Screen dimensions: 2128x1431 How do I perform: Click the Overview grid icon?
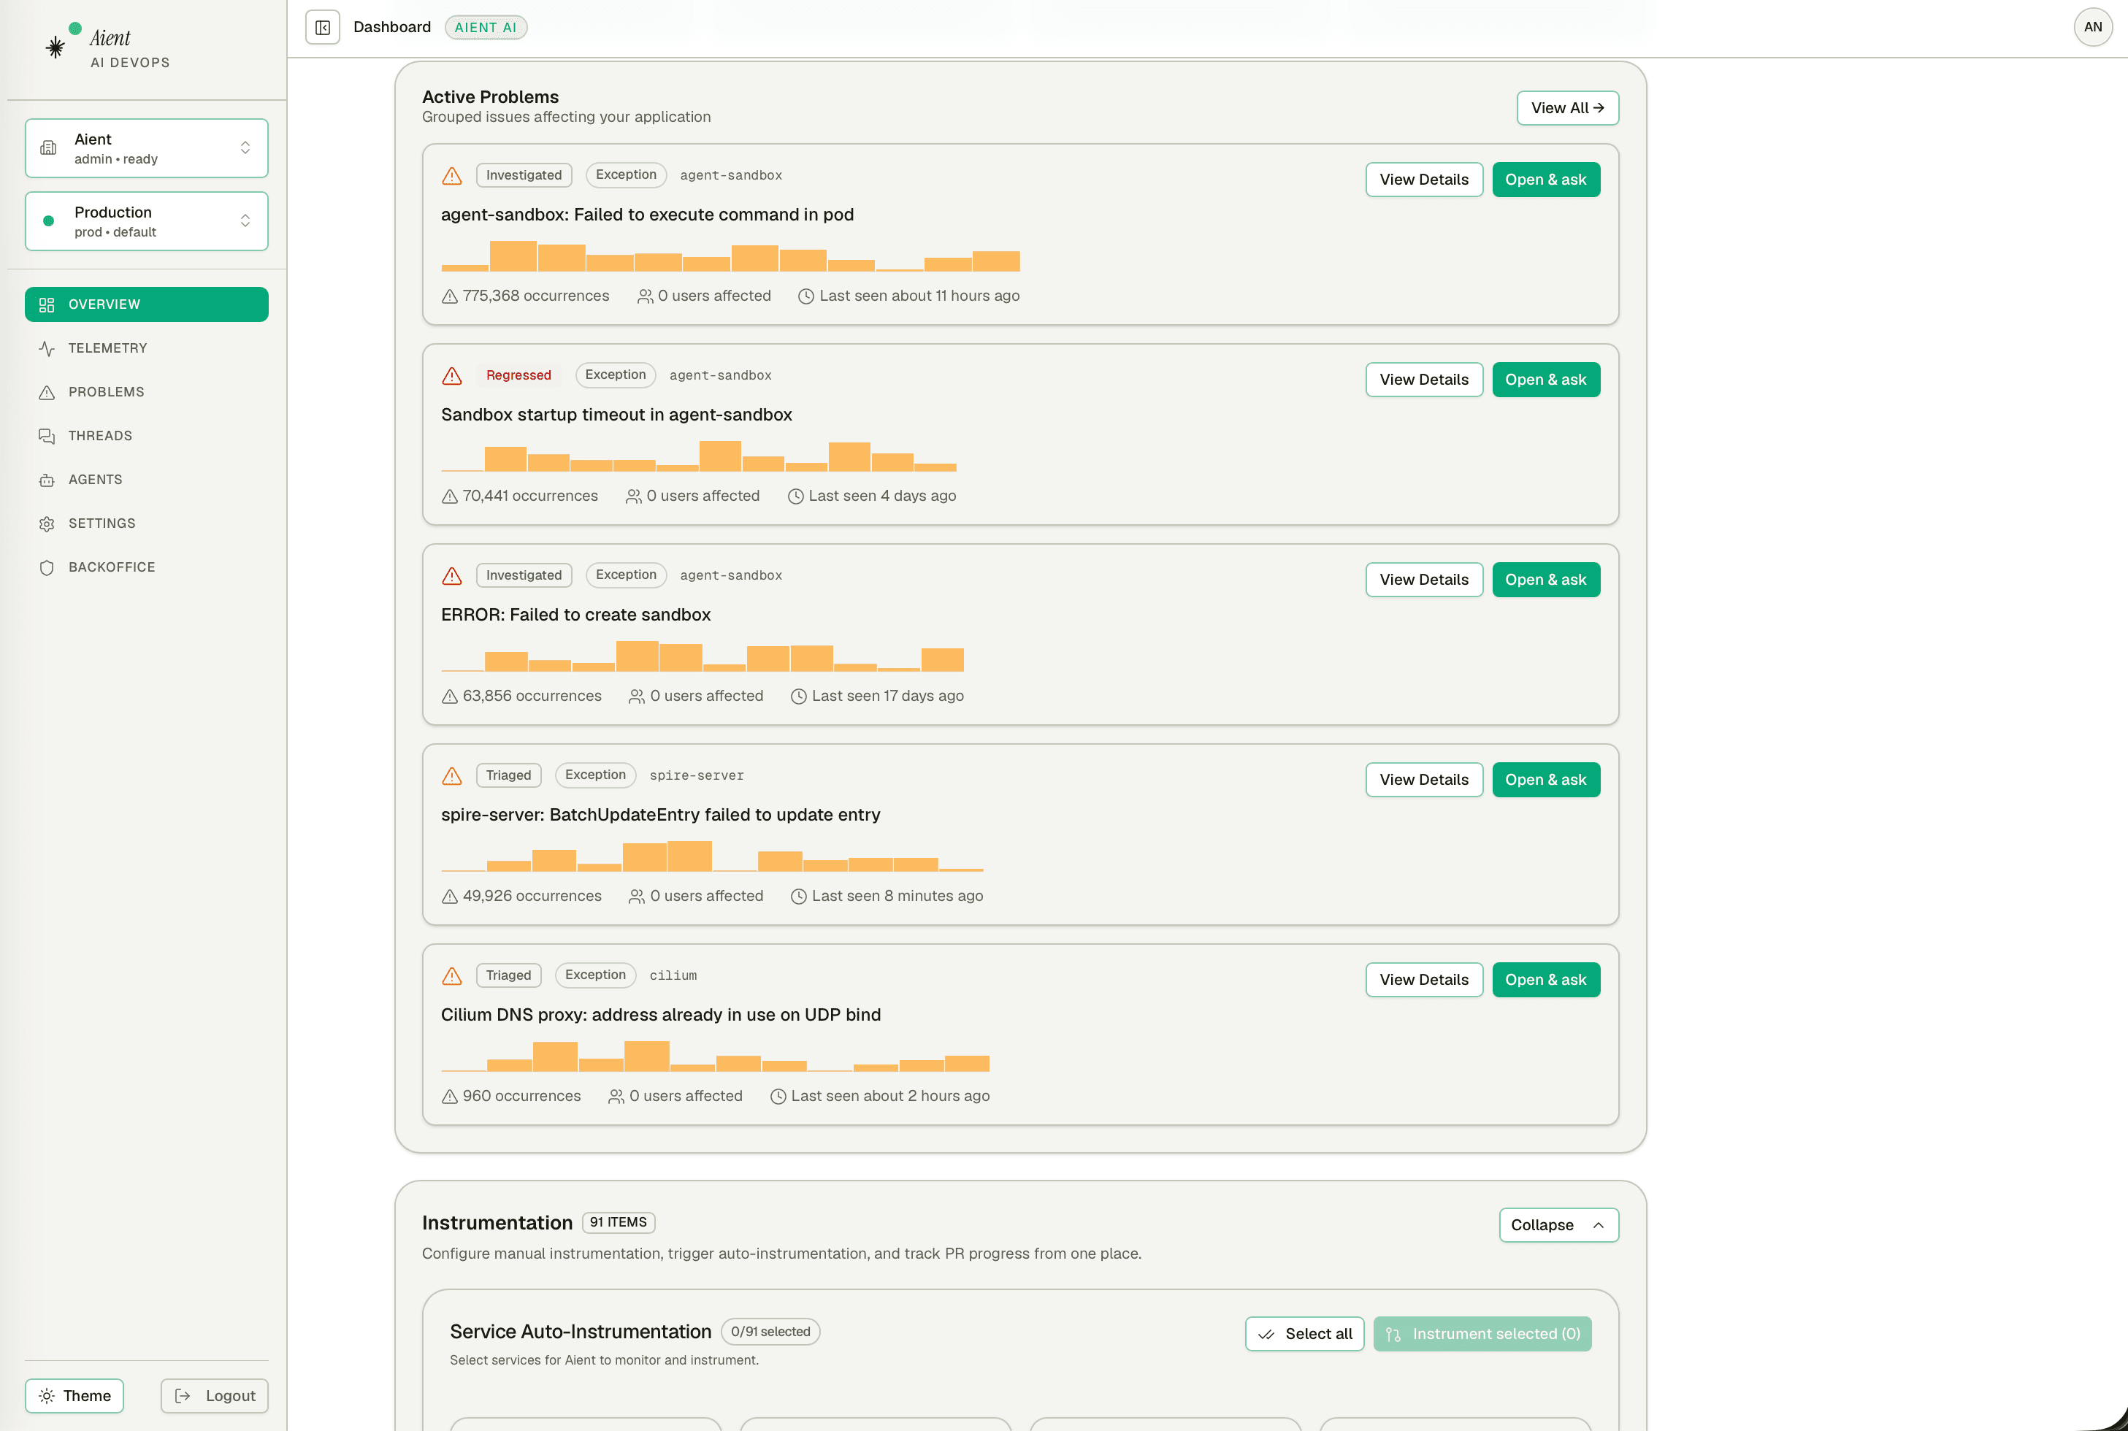pyautogui.click(x=47, y=305)
